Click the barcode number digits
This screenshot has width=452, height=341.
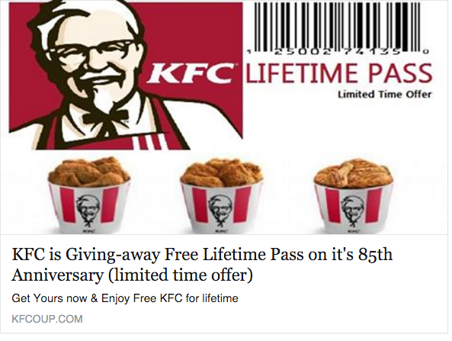click(x=337, y=52)
